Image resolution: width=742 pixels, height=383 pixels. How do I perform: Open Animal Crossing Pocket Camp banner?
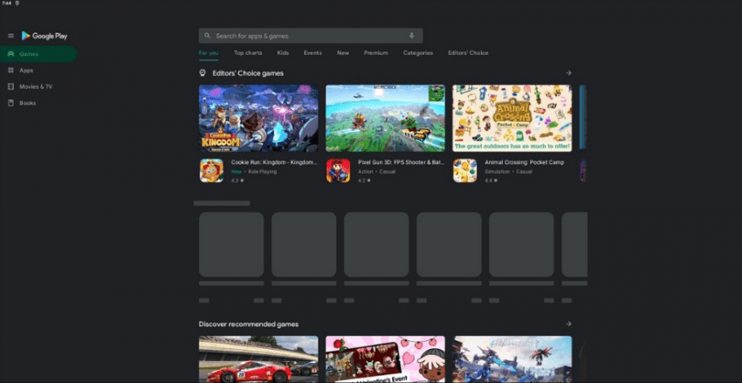tap(512, 118)
